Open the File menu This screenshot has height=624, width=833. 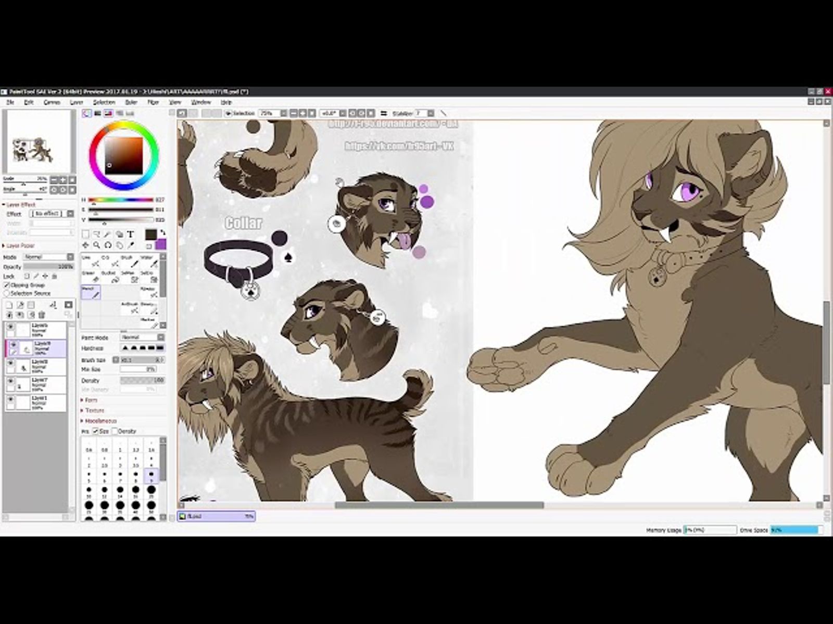tap(10, 102)
